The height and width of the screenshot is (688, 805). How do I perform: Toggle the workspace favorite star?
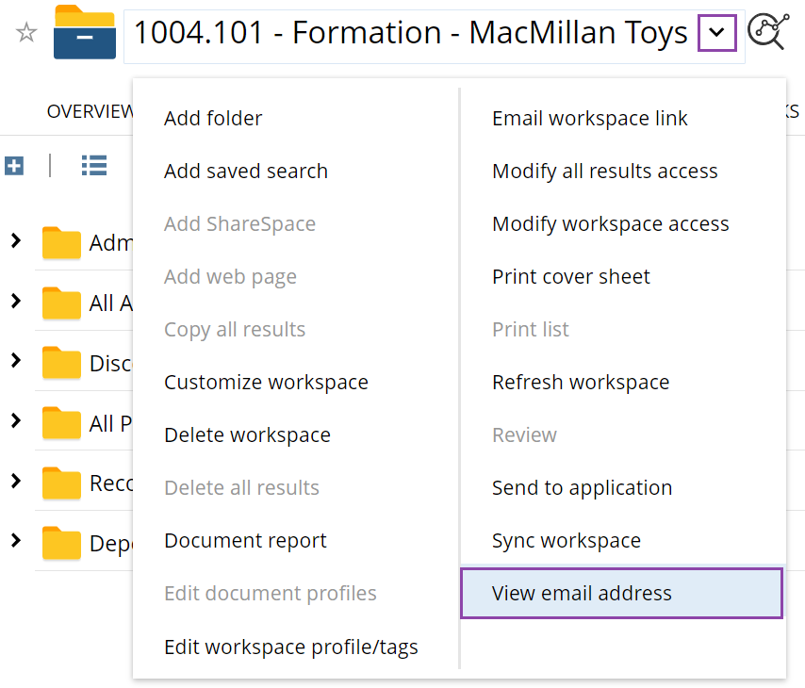coord(25,31)
